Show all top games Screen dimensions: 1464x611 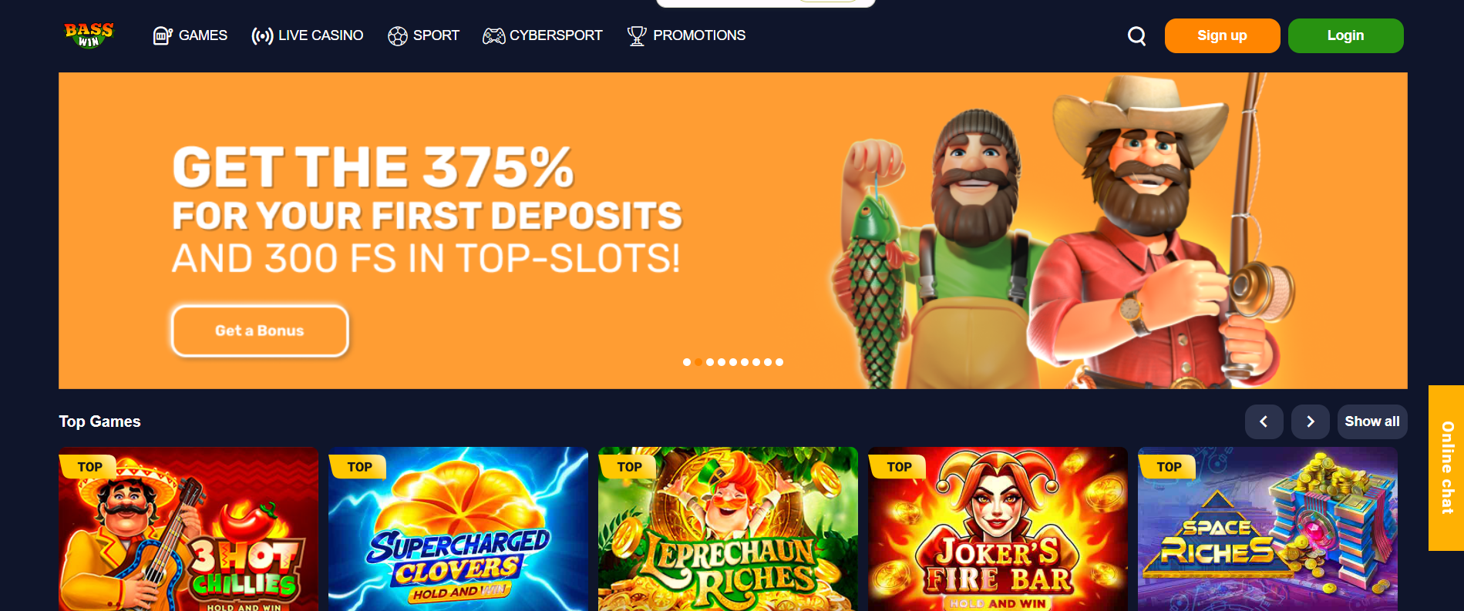pos(1372,421)
